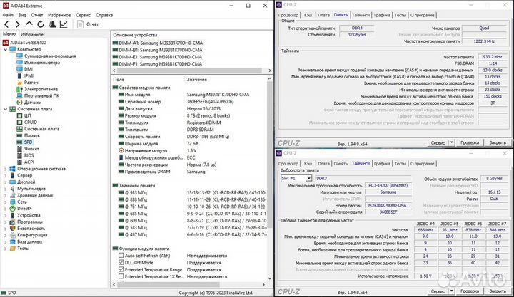Image resolution: width=514 pixels, height=297 pixels.
Task: Switch to Избранное tab in AIDA64 sidebar
Action: tap(32, 34)
